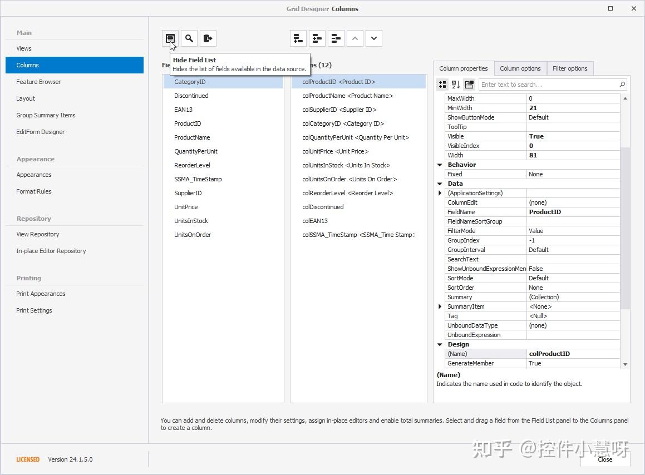Toggle the property description pane icon

(469, 84)
